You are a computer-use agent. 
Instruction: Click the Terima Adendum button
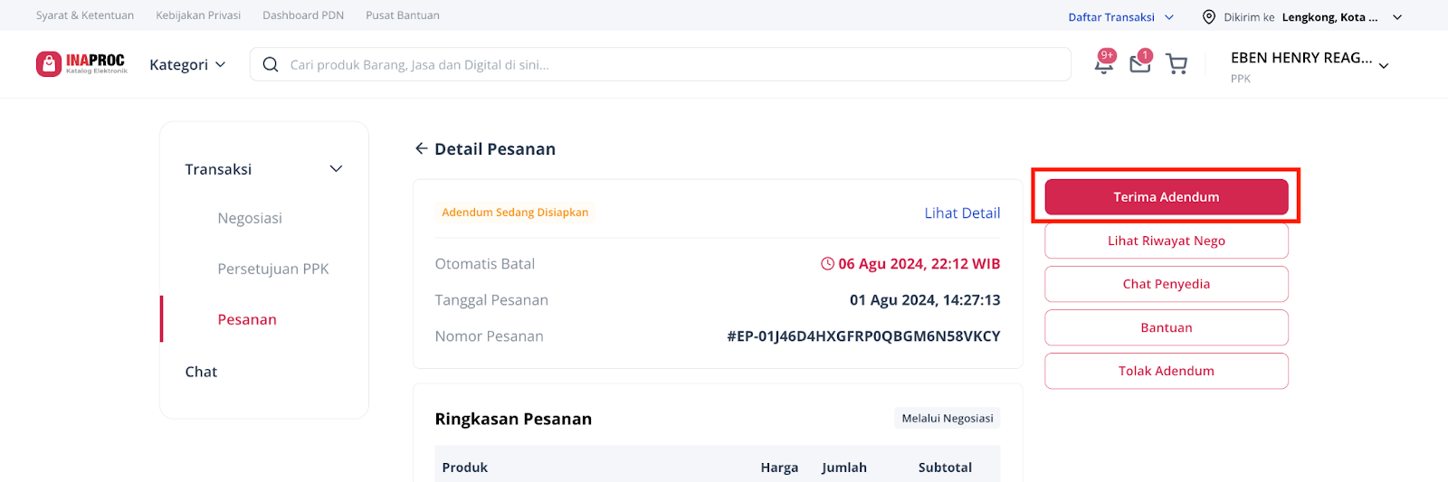point(1166,197)
